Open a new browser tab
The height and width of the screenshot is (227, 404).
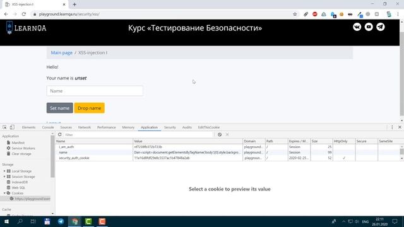click(74, 4)
